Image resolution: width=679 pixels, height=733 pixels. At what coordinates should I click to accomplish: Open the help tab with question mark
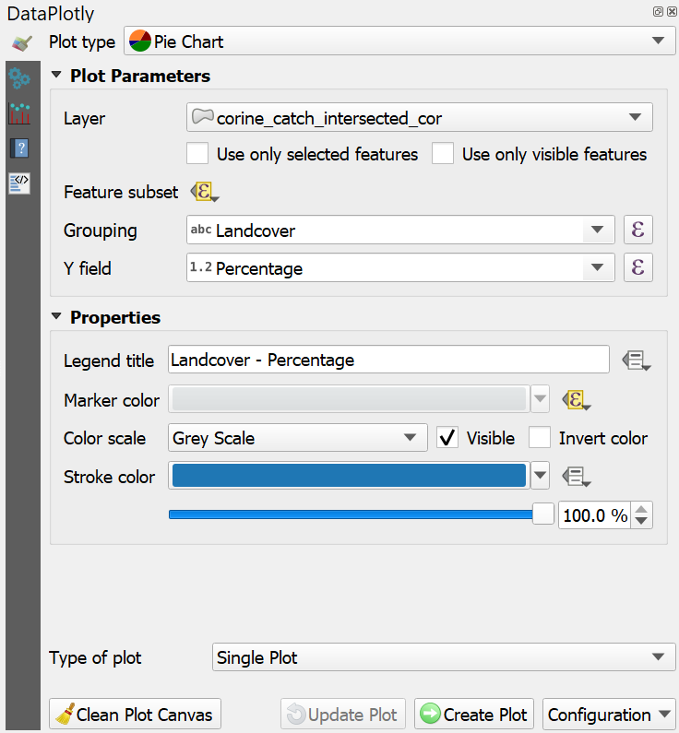[x=19, y=148]
